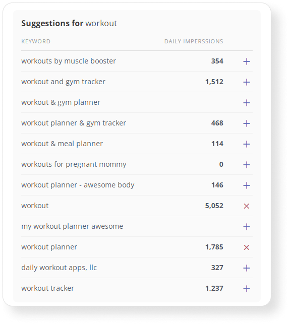
Task: Click plus for 'workout planner & gym tracker'
Action: [247, 123]
